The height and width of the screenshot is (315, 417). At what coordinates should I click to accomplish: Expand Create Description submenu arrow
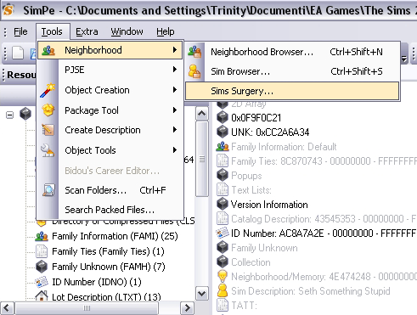coord(175,130)
